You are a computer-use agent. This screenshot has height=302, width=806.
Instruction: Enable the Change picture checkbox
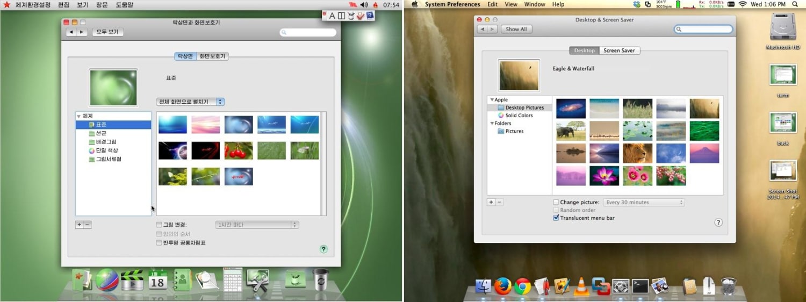click(x=556, y=203)
